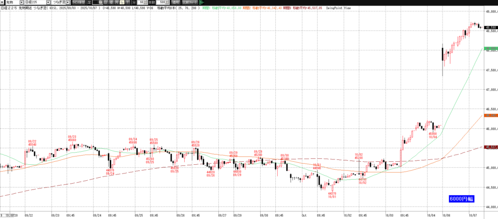
Task: Switch to 週 (weekly) timeframe
Action: [110, 2]
